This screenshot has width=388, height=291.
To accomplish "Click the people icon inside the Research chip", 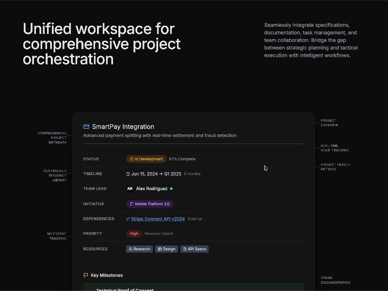I will pyautogui.click(x=130, y=249).
